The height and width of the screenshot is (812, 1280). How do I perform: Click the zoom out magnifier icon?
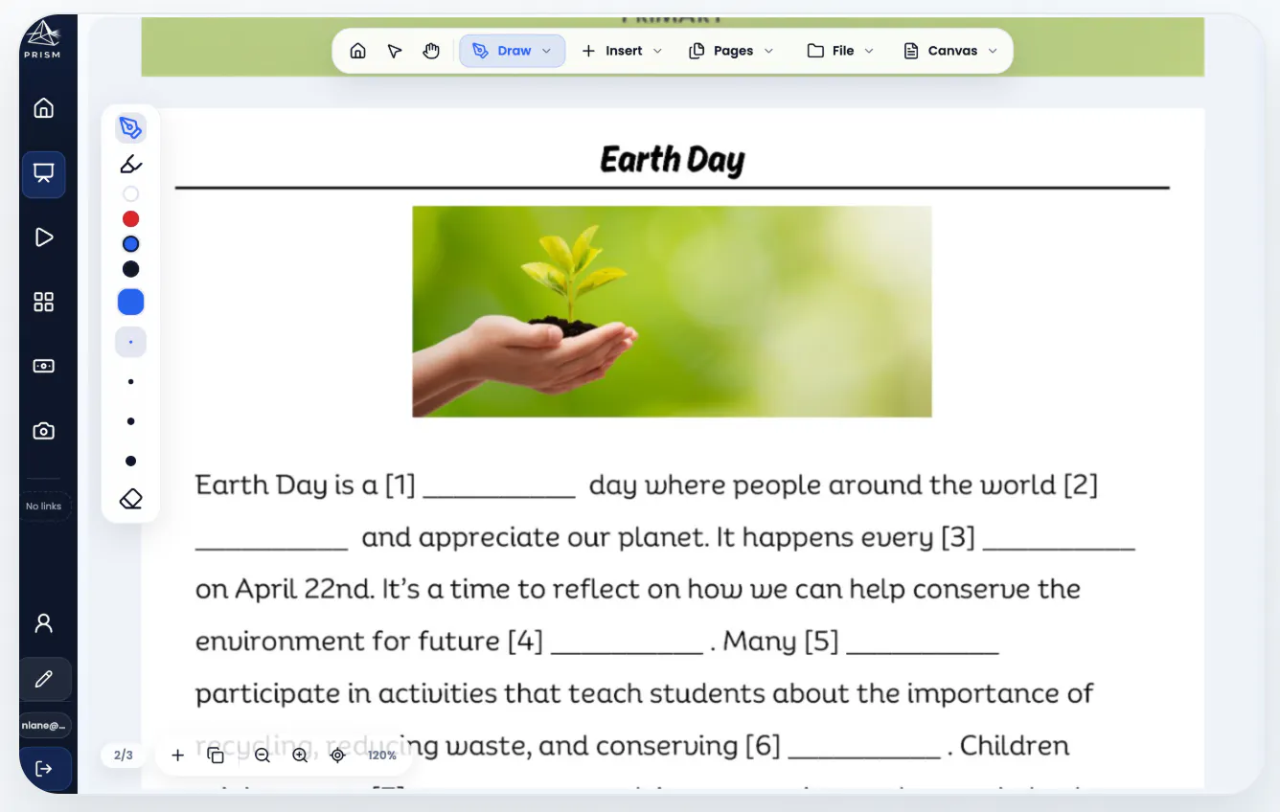point(263,756)
